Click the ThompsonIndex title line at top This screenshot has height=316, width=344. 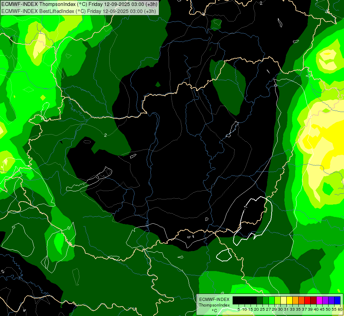tap(79, 4)
